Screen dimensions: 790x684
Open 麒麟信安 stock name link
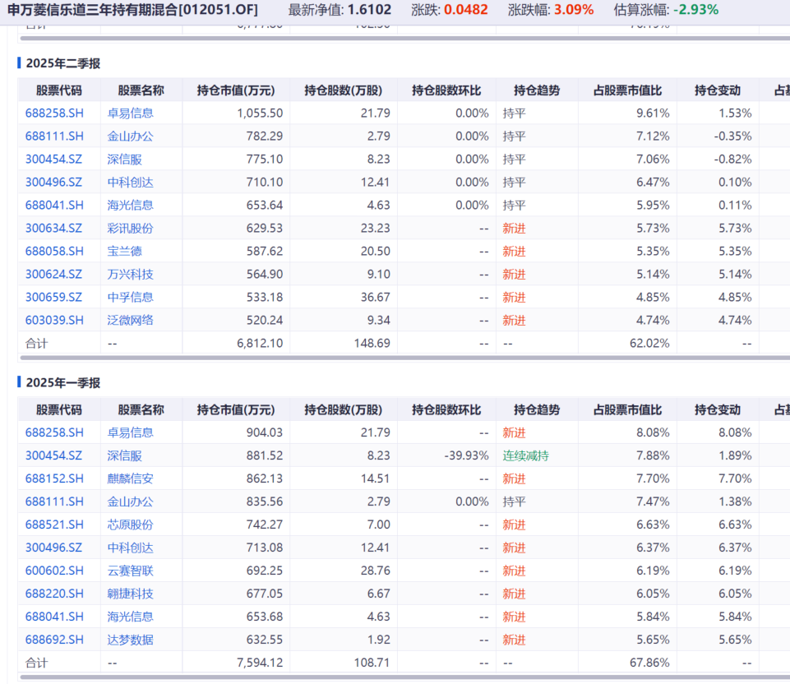click(x=130, y=478)
